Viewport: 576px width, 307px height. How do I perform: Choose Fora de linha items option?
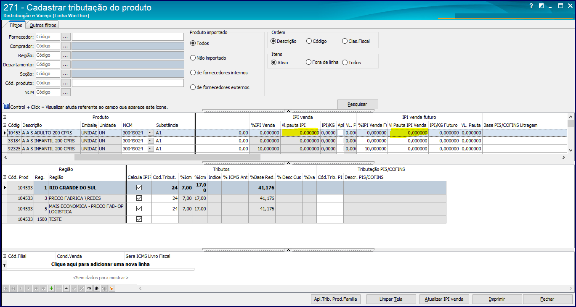click(x=322, y=63)
